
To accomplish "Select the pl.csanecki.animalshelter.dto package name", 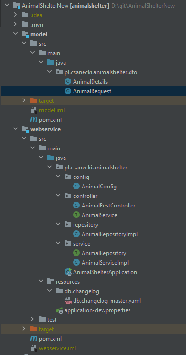I will tap(101, 72).
